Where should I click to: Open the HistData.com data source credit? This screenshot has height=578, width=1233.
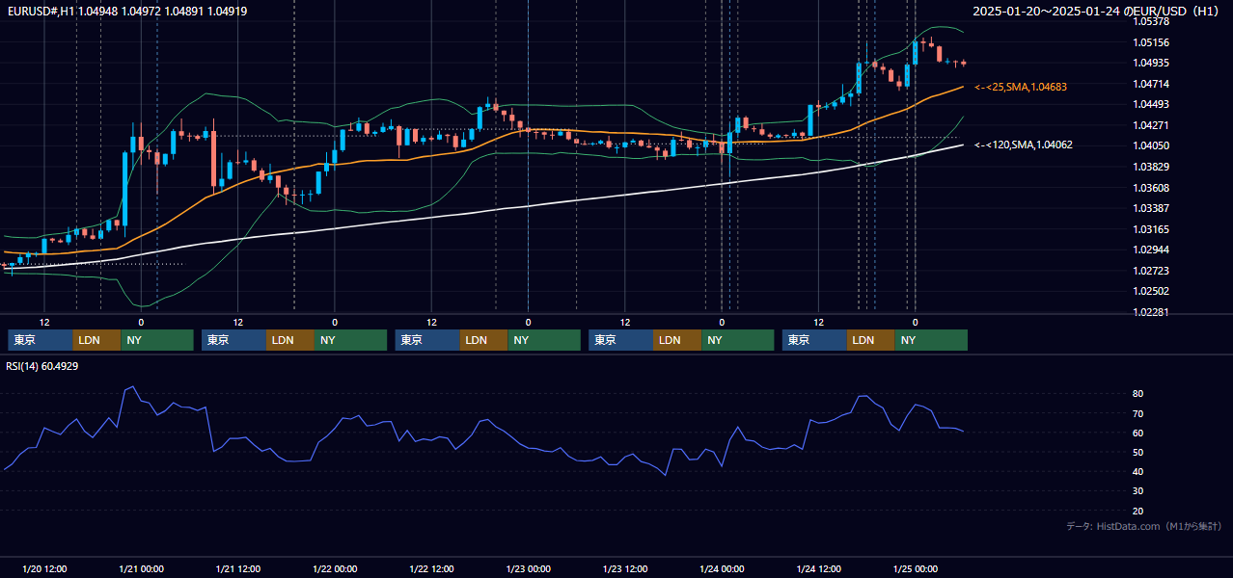tap(1144, 527)
